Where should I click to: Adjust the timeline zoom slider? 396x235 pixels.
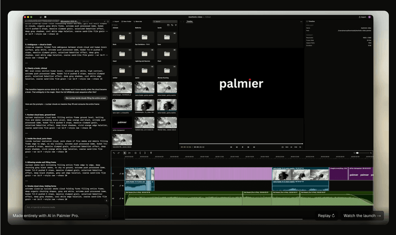pos(363,153)
